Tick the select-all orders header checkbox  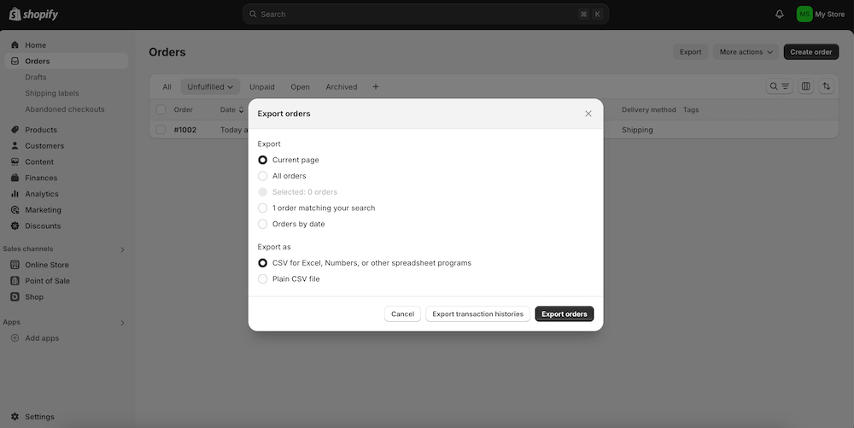[x=161, y=109]
